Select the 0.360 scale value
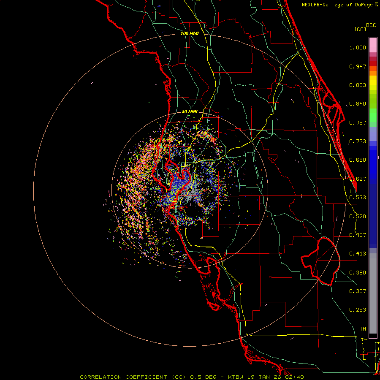The image size is (380, 380). tap(358, 273)
